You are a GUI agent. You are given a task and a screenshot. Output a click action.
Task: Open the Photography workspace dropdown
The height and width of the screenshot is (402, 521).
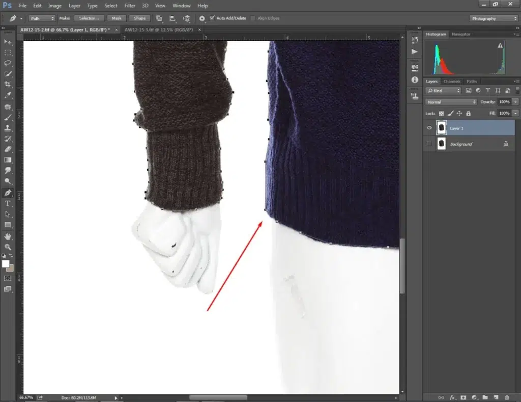[x=494, y=18]
